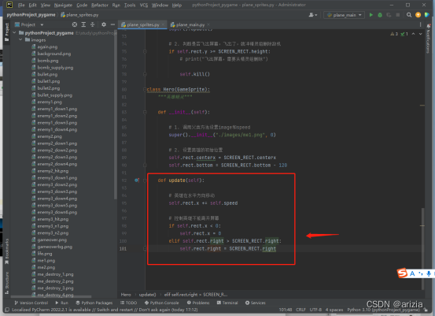
Task: Select background.png in the project tree
Action: coord(54,54)
